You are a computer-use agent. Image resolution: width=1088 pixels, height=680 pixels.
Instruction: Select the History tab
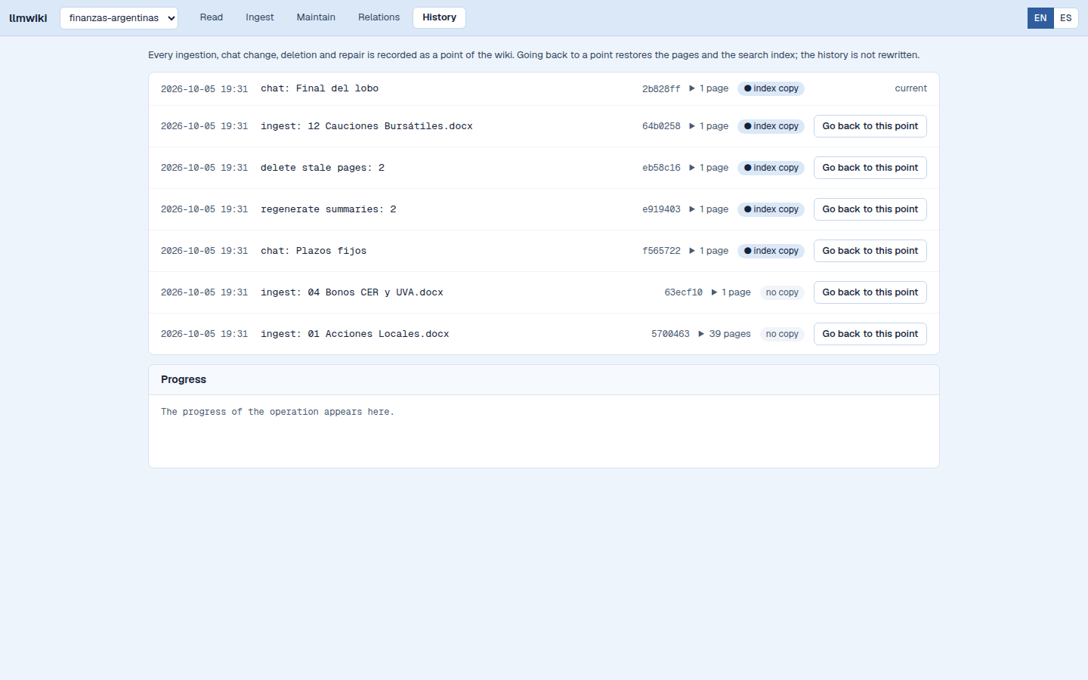[439, 17]
